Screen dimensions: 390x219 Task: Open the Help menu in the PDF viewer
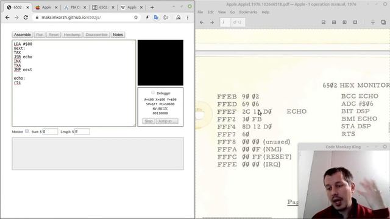click(x=266, y=12)
